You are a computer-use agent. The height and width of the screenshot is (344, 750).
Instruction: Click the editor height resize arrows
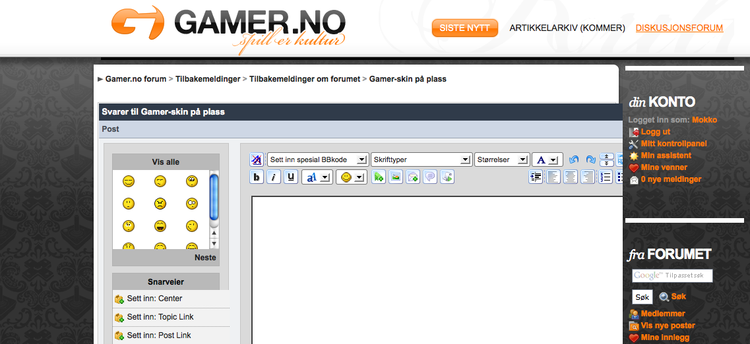click(x=606, y=159)
